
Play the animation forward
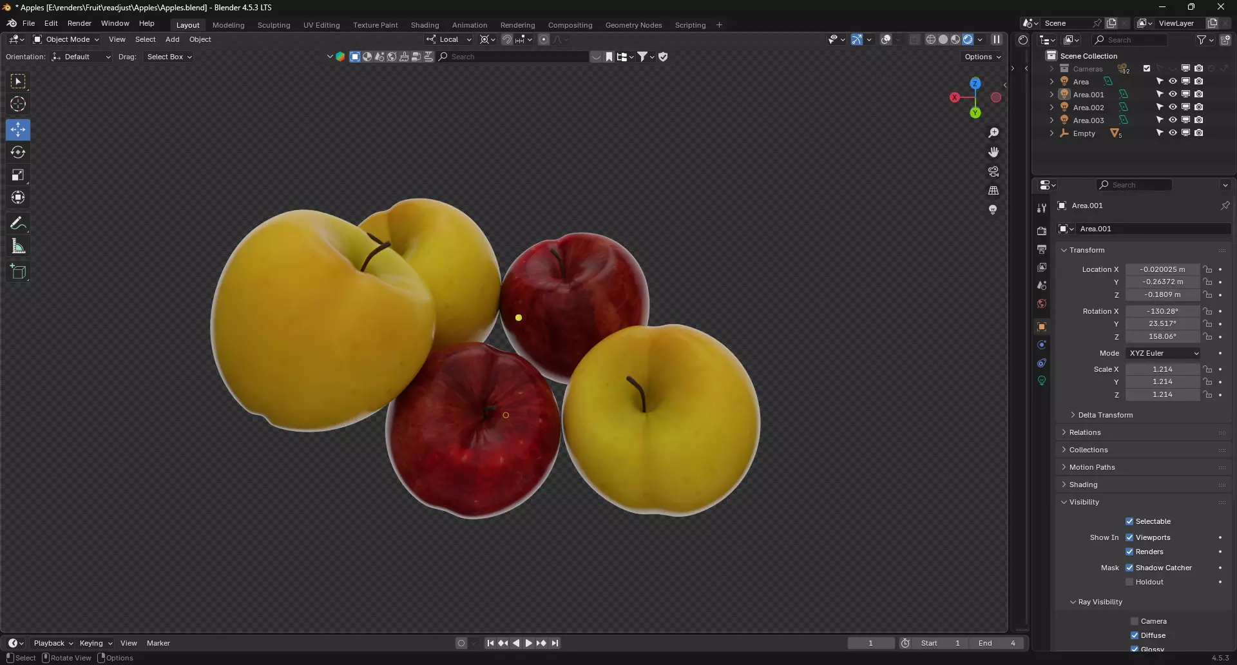[528, 643]
